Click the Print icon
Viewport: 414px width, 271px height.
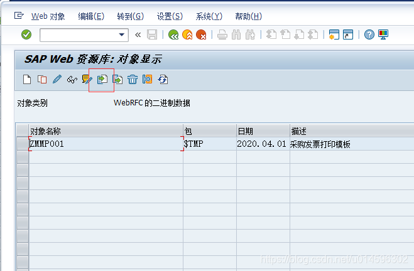point(222,35)
